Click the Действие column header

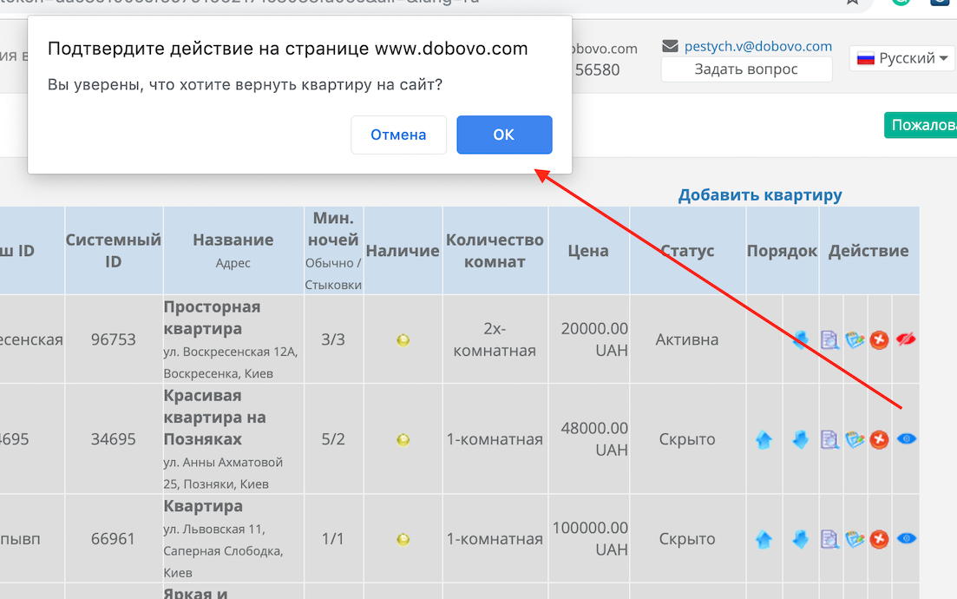pyautogui.click(x=869, y=250)
